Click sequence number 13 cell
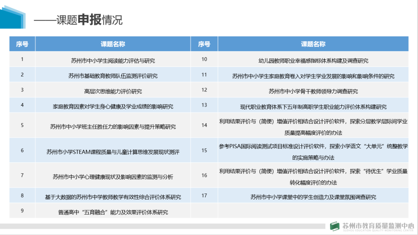 pos(204,105)
